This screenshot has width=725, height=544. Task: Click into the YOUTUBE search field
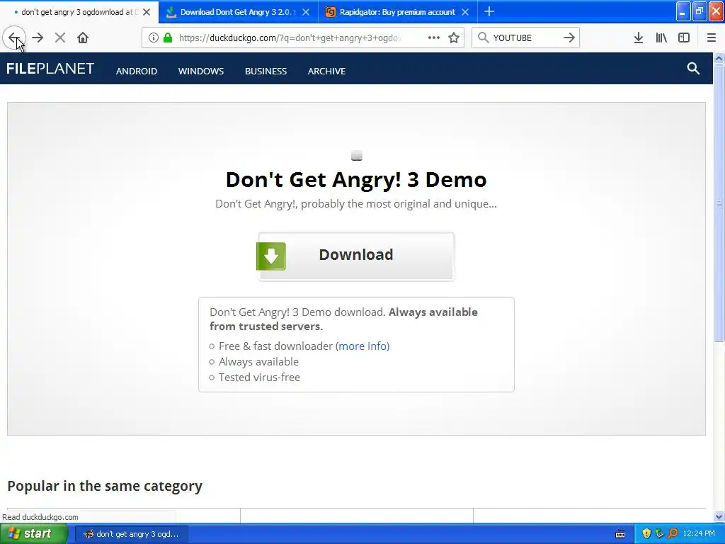[x=525, y=38]
